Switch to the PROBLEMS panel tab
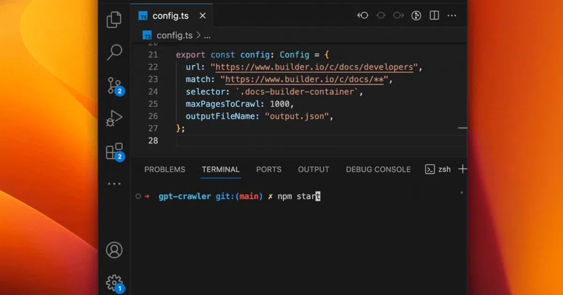The image size is (563, 295). click(165, 170)
